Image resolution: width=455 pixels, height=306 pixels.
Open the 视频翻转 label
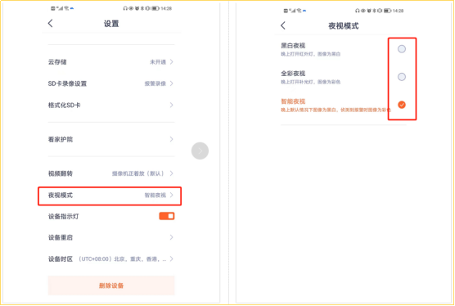tap(61, 173)
